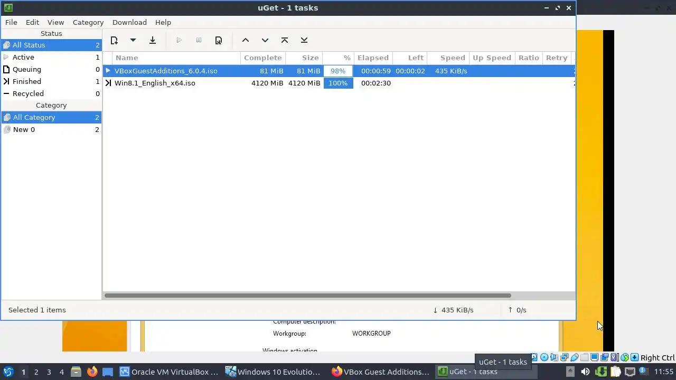676x380 pixels.
Task: Filter by Active status
Action: 51,57
